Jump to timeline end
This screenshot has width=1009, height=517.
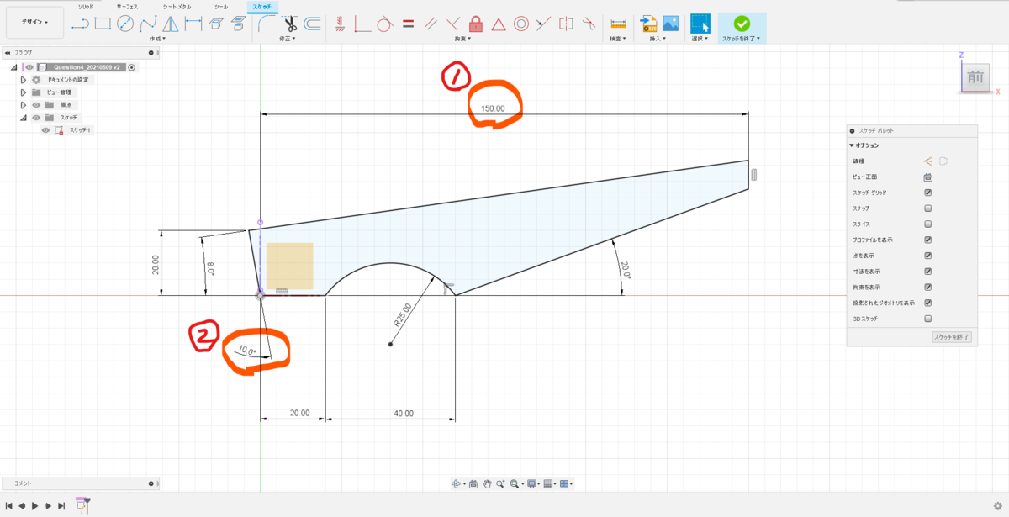coord(61,506)
